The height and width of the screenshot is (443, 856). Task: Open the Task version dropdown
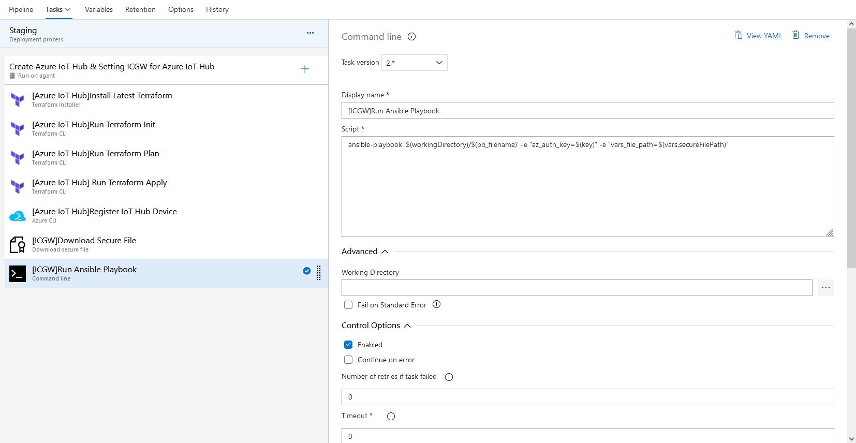pos(414,63)
